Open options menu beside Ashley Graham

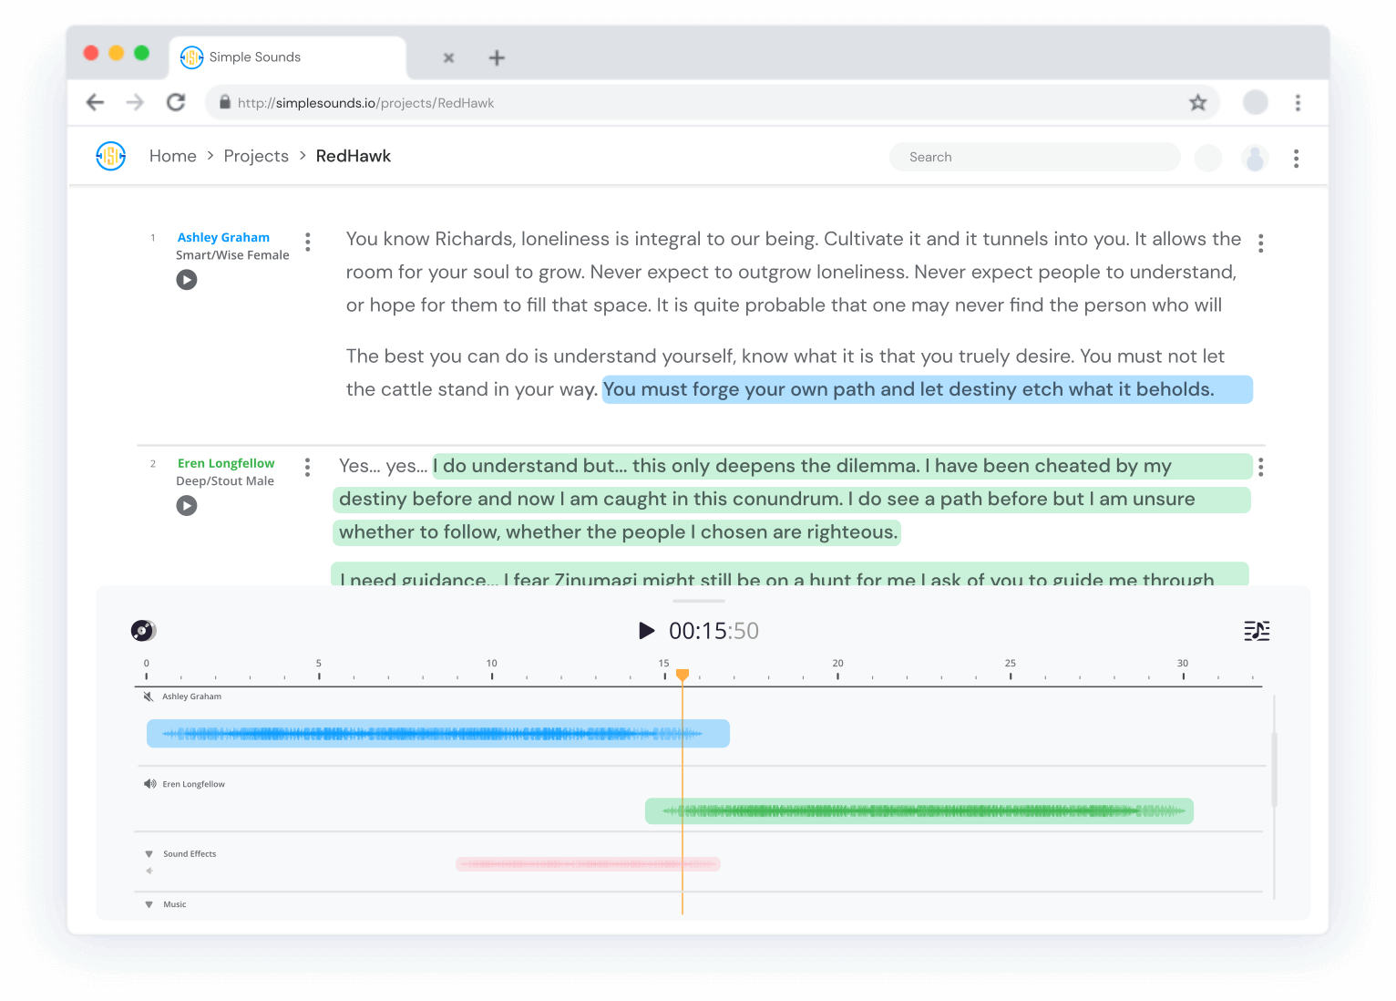pos(308,242)
